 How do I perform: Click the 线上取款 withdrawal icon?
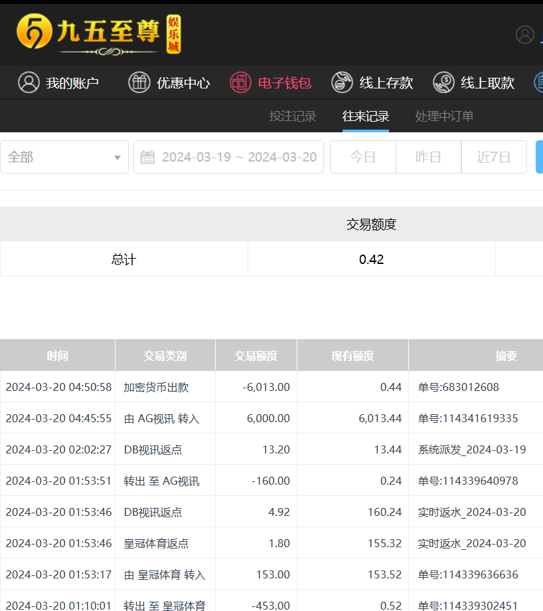(443, 82)
